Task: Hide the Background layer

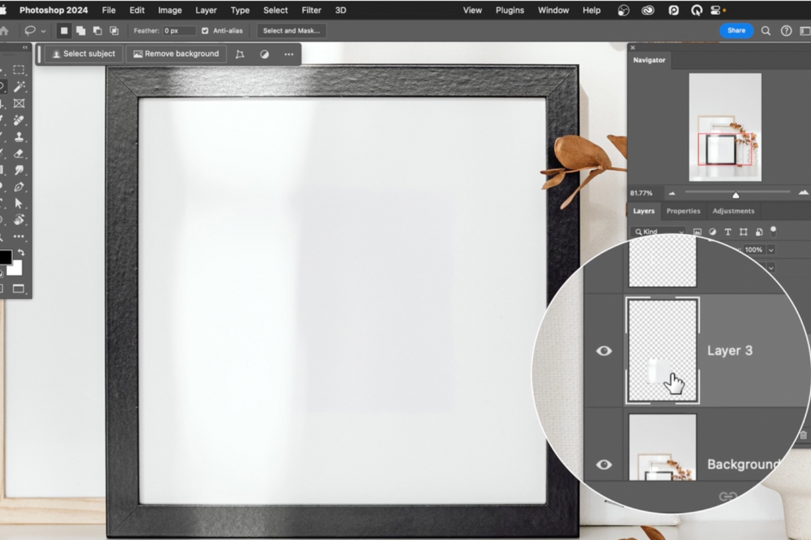Action: (x=604, y=464)
